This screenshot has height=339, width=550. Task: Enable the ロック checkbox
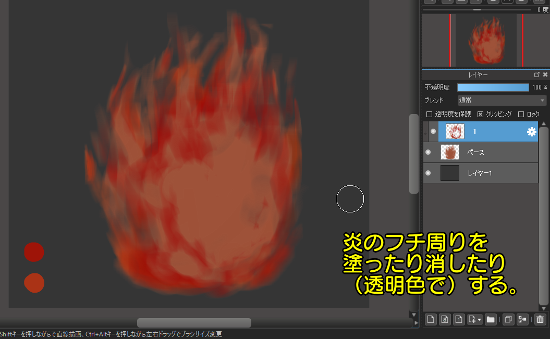tap(521, 114)
